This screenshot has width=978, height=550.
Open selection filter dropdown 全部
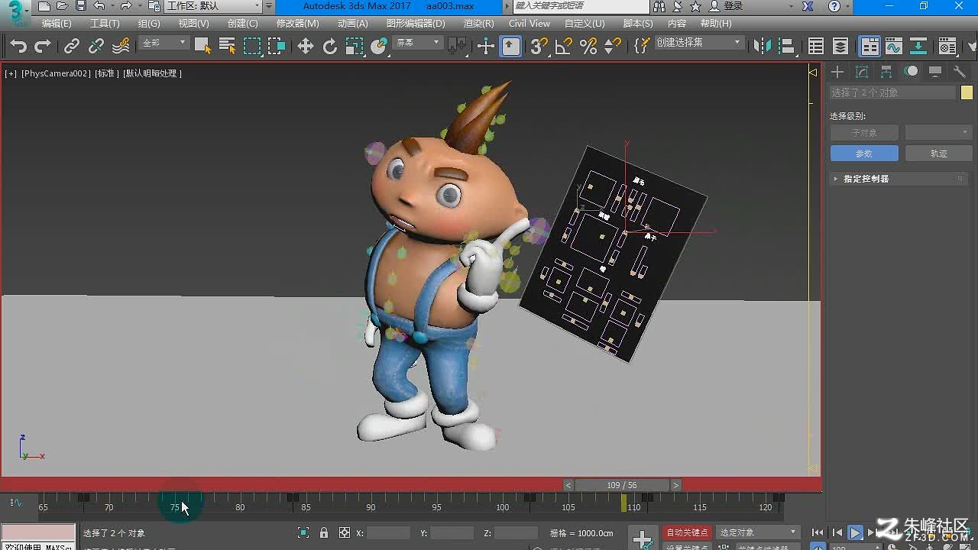[x=164, y=43]
